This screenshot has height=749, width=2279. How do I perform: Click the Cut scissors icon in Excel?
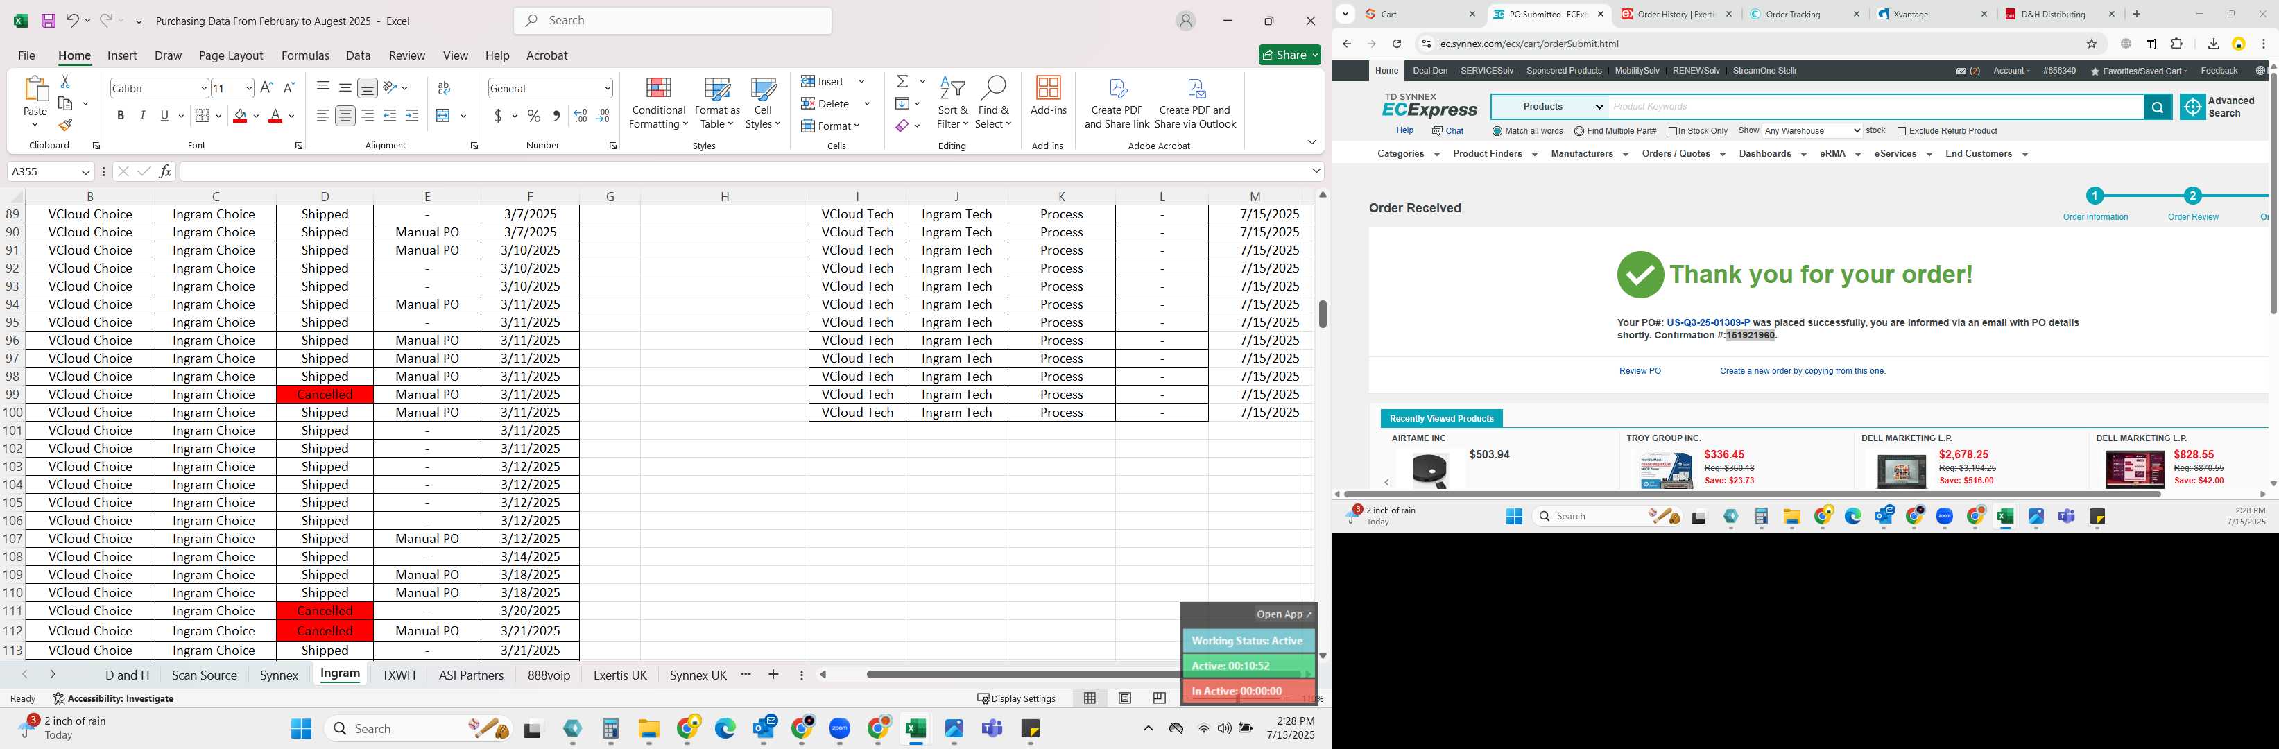(64, 81)
